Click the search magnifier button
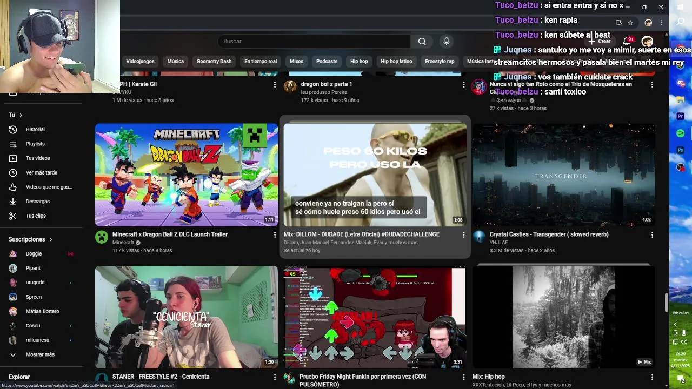 pyautogui.click(x=422, y=41)
